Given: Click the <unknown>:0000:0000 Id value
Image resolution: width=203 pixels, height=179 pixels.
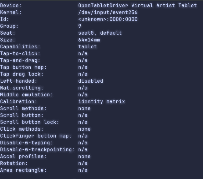Looking at the screenshot, I should (x=108, y=19).
